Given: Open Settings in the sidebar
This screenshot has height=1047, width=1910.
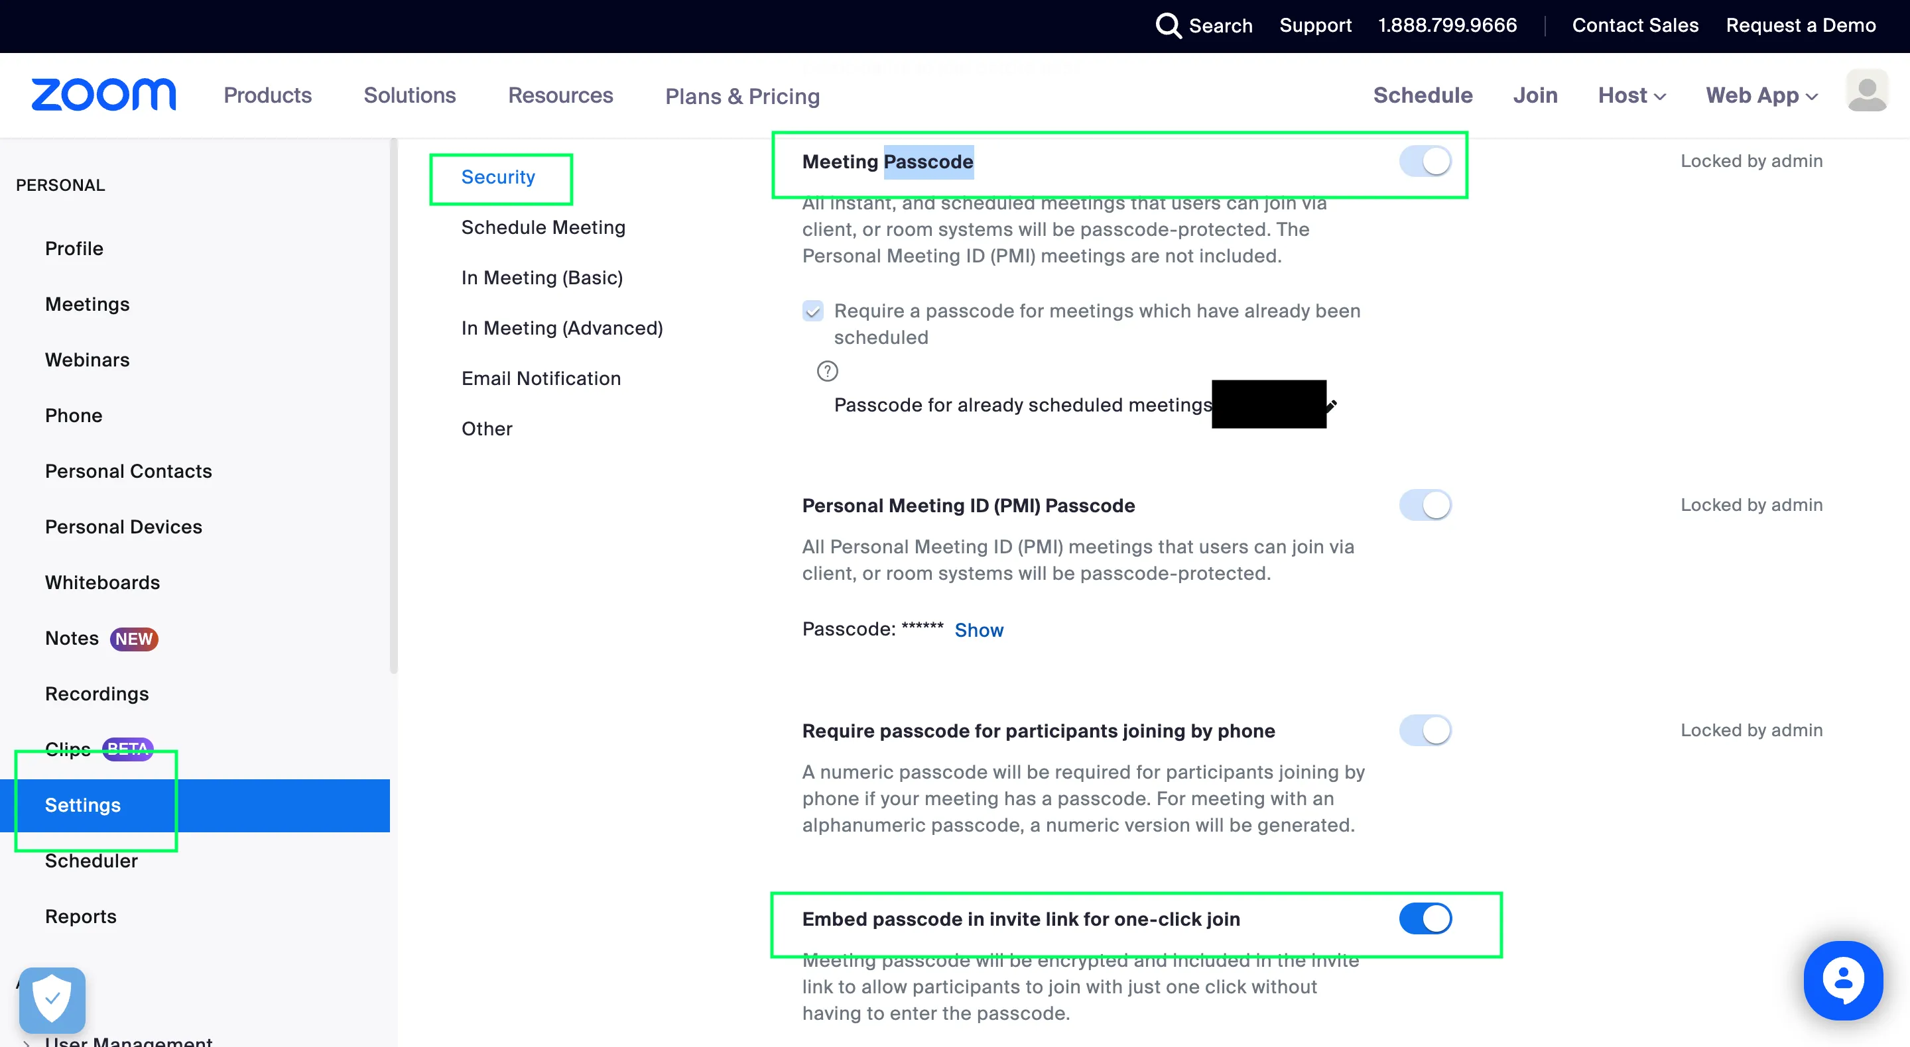Looking at the screenshot, I should point(195,805).
